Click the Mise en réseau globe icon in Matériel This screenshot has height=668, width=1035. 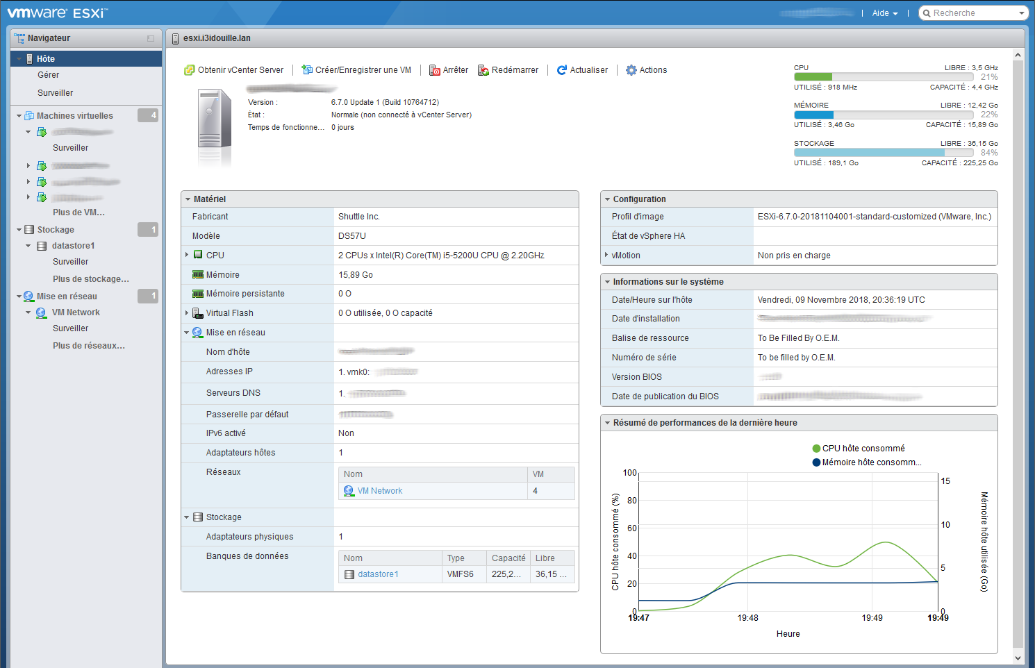198,333
